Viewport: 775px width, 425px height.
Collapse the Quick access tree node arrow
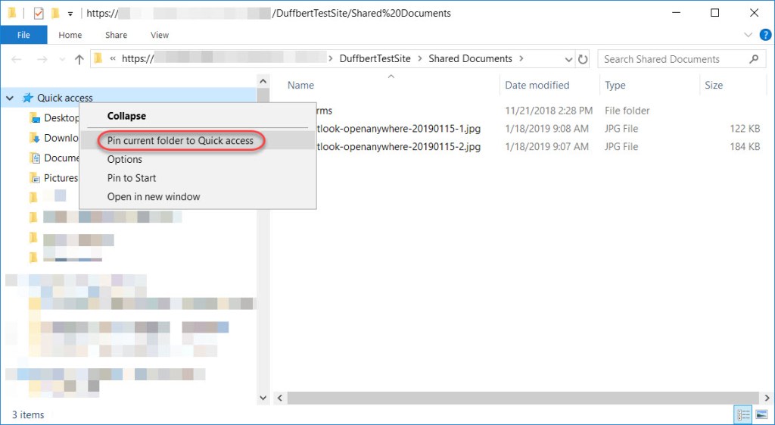coord(9,98)
